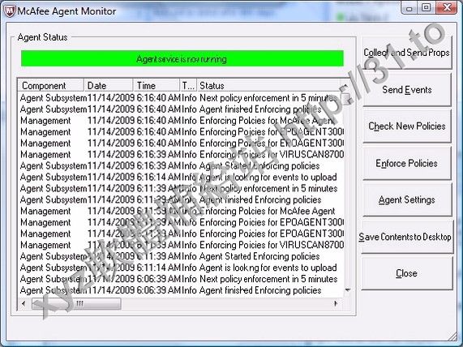Click the McAfee shield icon in title bar
This screenshot has width=463, height=347.
[10, 11]
